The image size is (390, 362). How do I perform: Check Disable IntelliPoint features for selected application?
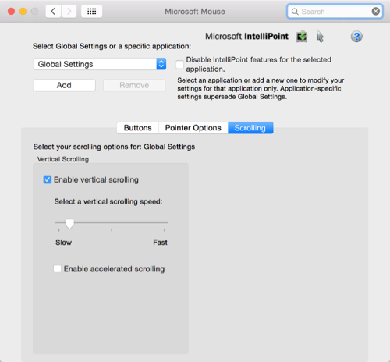(x=179, y=64)
